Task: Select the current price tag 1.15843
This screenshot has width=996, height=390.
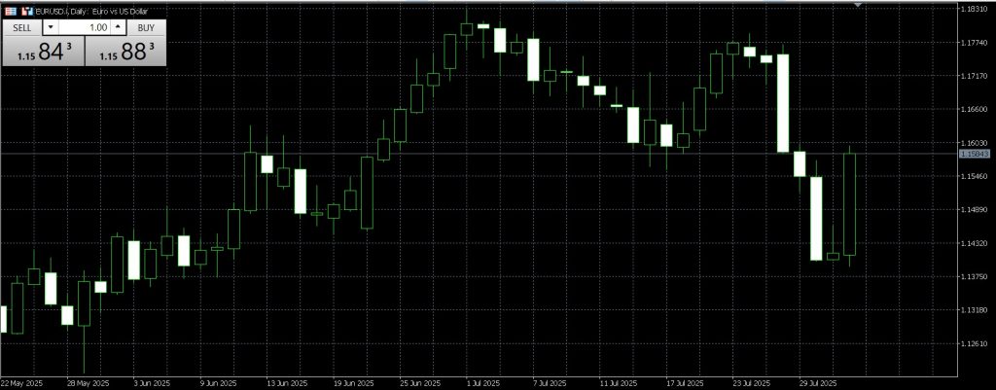Action: pyautogui.click(x=975, y=154)
